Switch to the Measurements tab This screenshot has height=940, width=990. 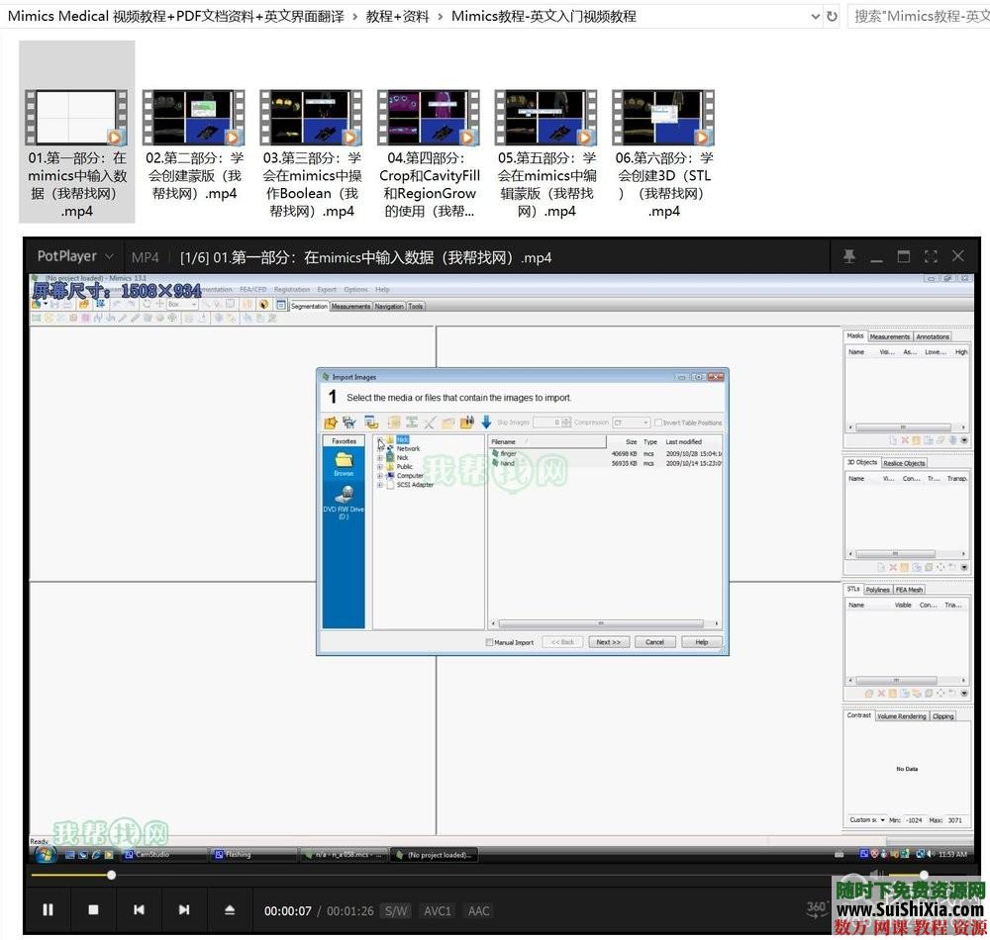(350, 307)
